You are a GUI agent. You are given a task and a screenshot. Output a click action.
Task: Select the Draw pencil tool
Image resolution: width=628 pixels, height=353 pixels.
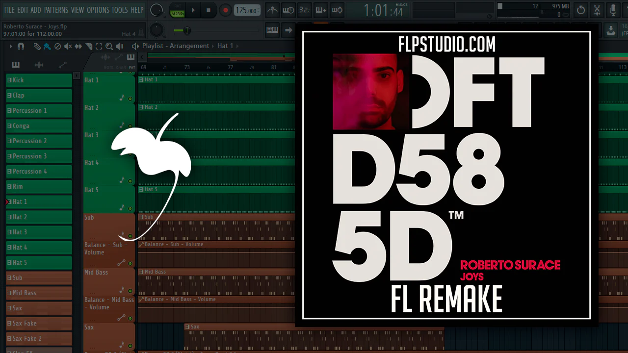[37, 46]
